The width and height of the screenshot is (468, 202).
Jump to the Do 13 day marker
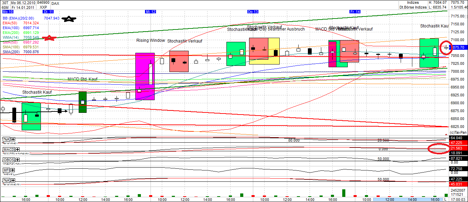pos(253,12)
